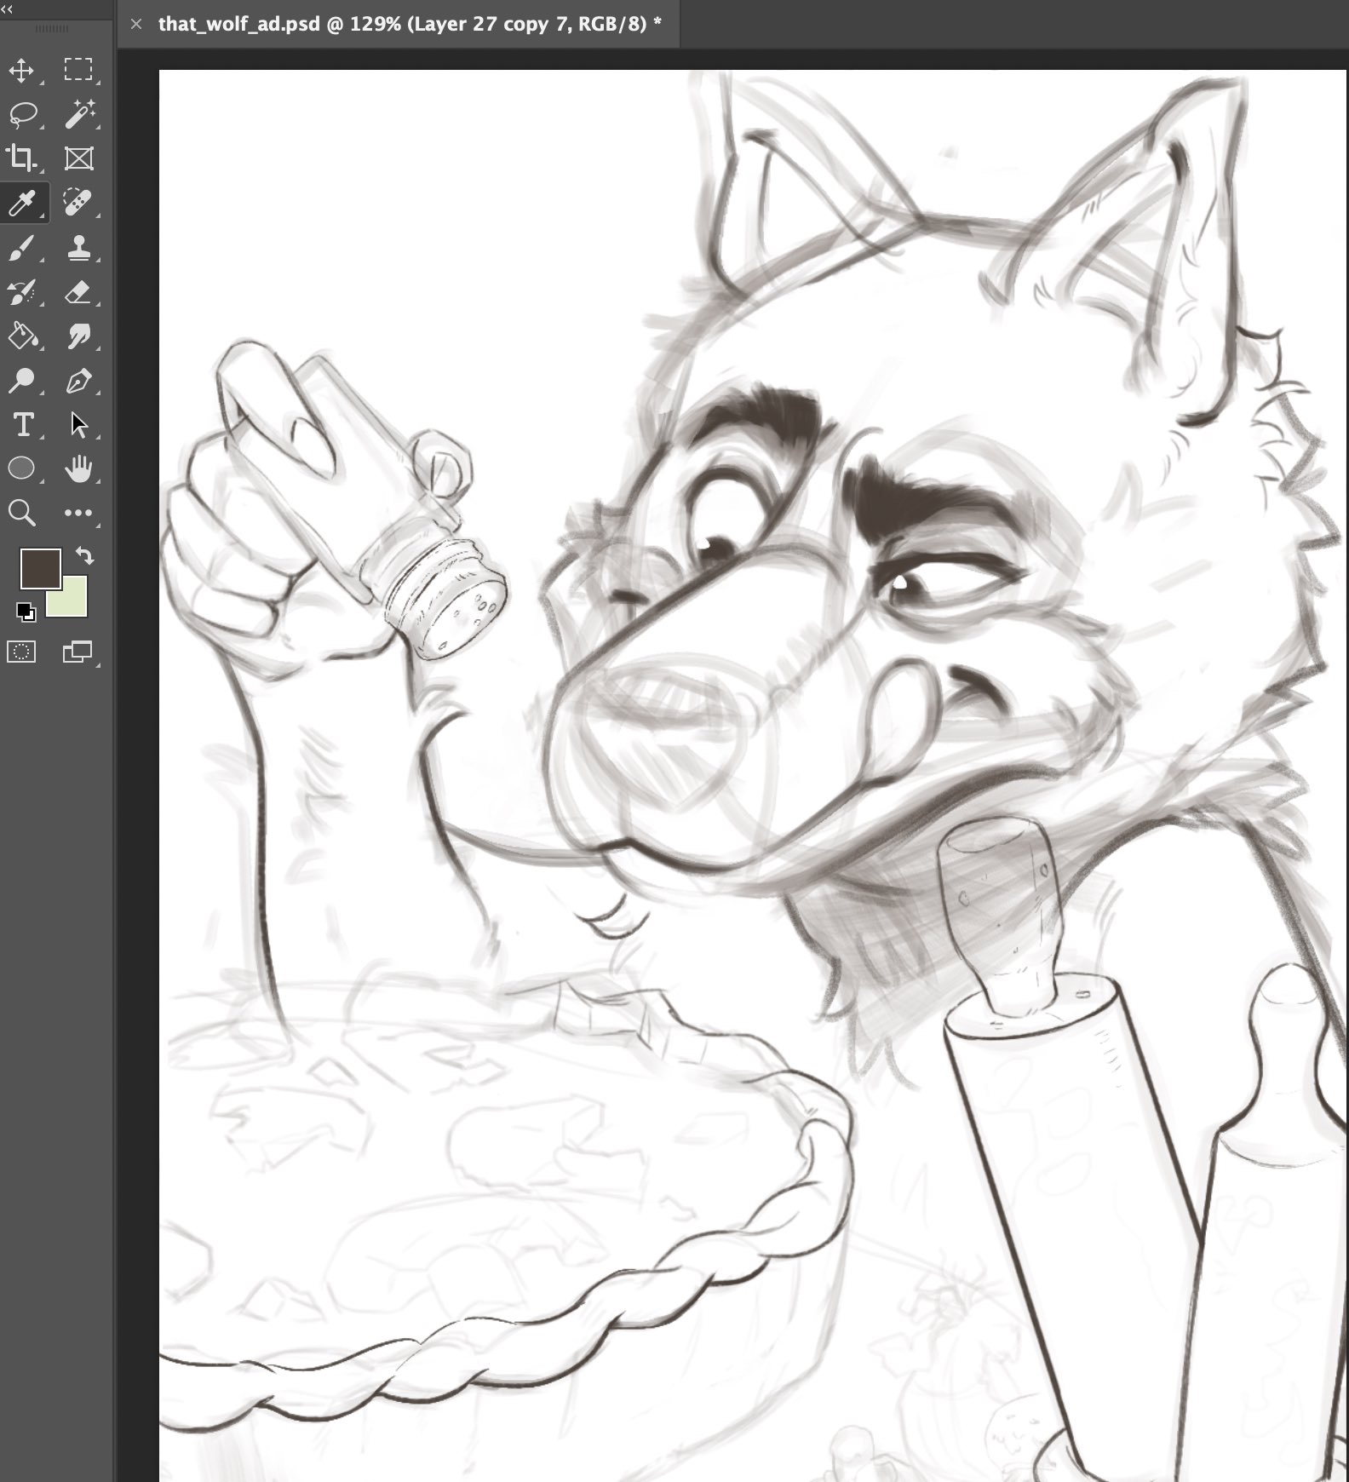Open the dark brown foreground color swatch

[x=39, y=568]
